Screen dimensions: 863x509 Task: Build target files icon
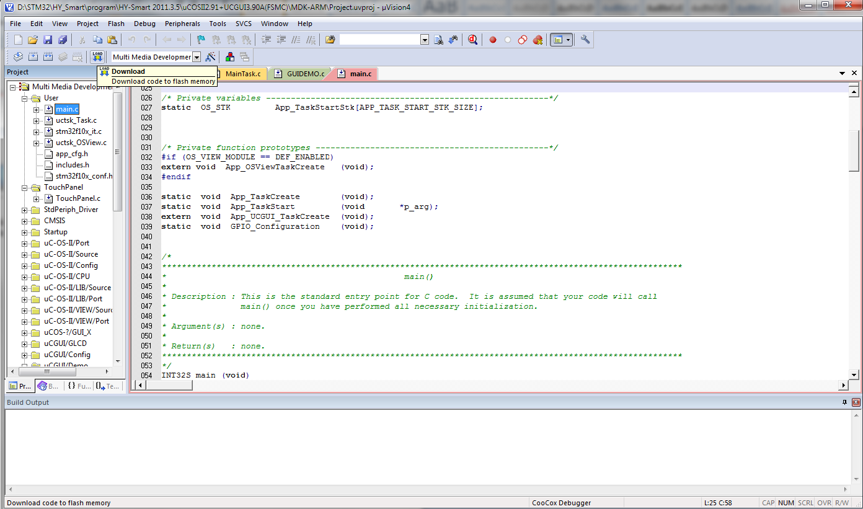coord(33,57)
